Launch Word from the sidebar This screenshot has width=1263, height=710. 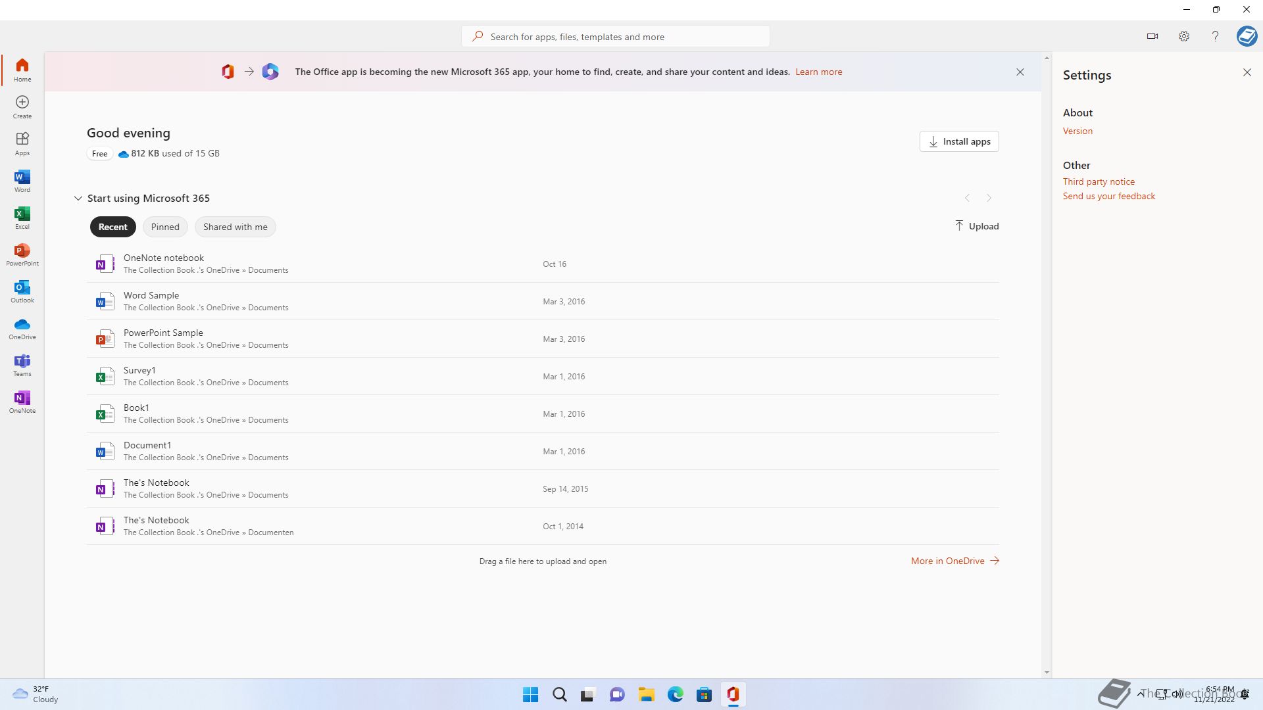pos(22,181)
